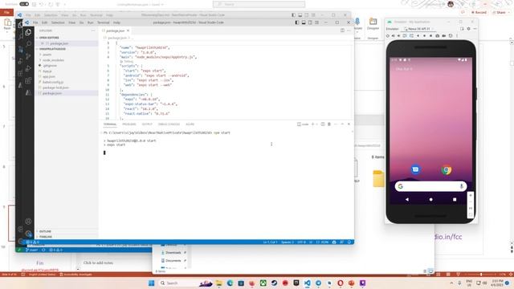This screenshot has width=514, height=289.
Task: Tap the Google voice search microphone
Action: click(x=461, y=186)
